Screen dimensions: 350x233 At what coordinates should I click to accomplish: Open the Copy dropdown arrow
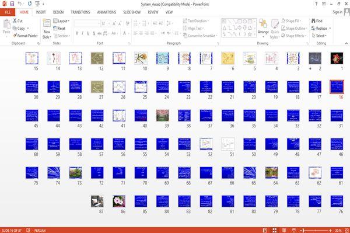(x=28, y=29)
